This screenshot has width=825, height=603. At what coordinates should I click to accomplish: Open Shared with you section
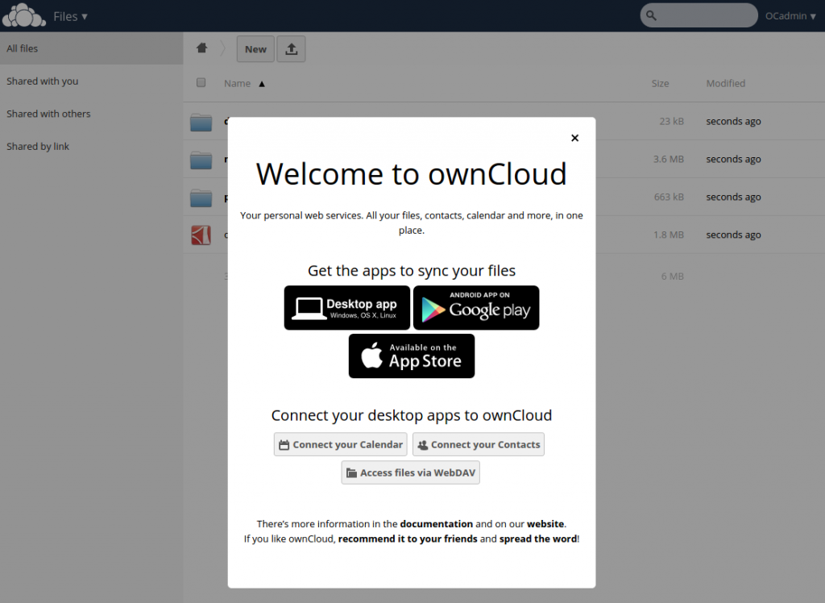point(92,81)
